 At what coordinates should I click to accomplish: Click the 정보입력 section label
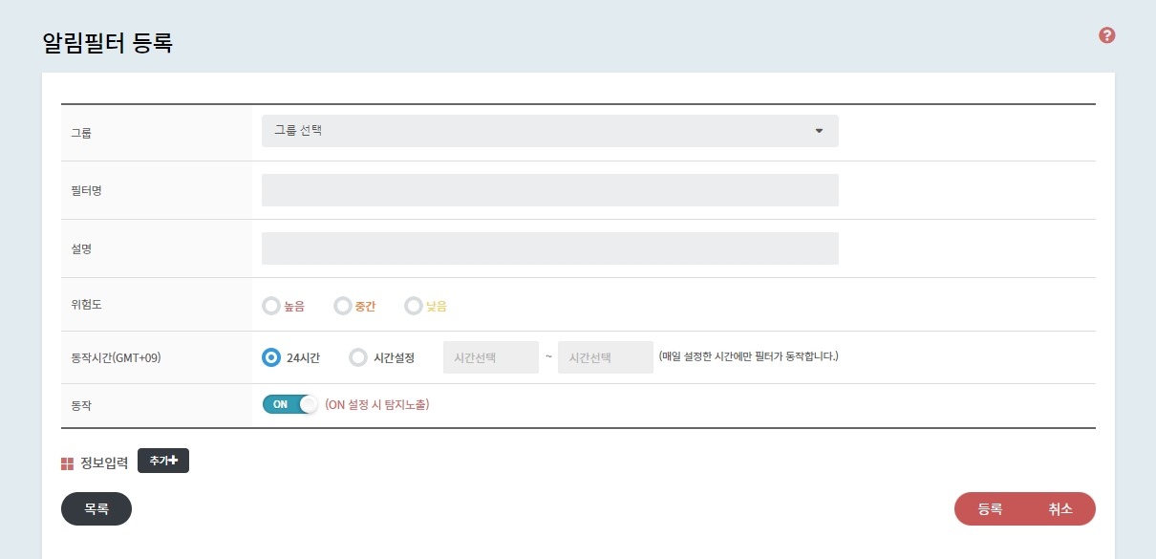click(x=104, y=463)
